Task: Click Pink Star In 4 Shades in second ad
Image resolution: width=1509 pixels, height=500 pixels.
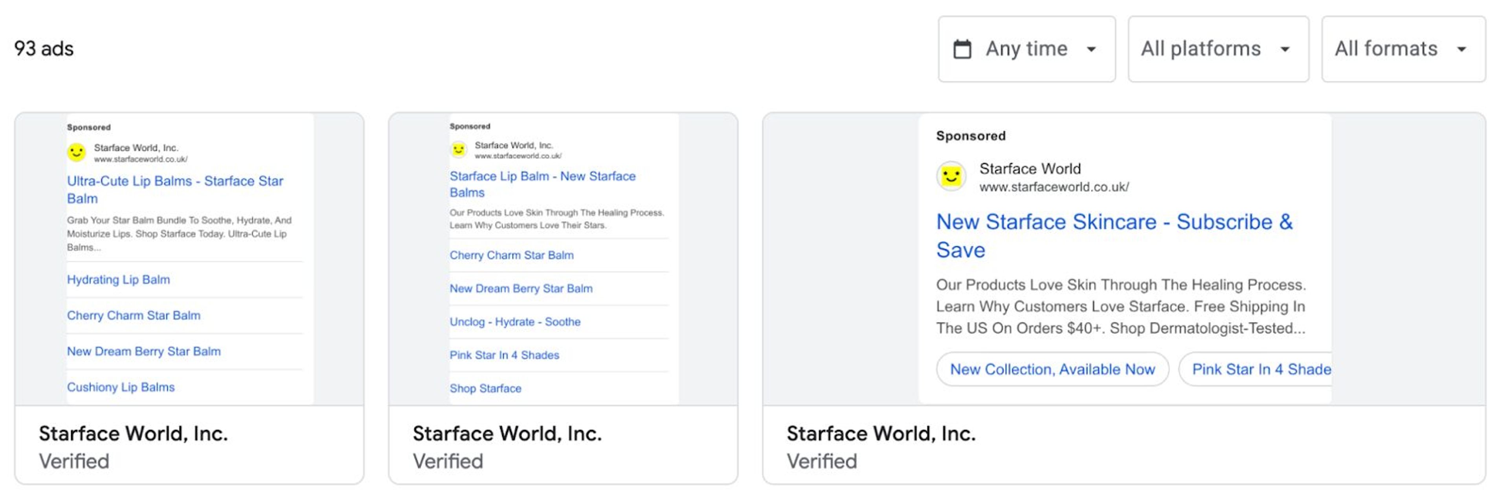Action: [x=504, y=355]
